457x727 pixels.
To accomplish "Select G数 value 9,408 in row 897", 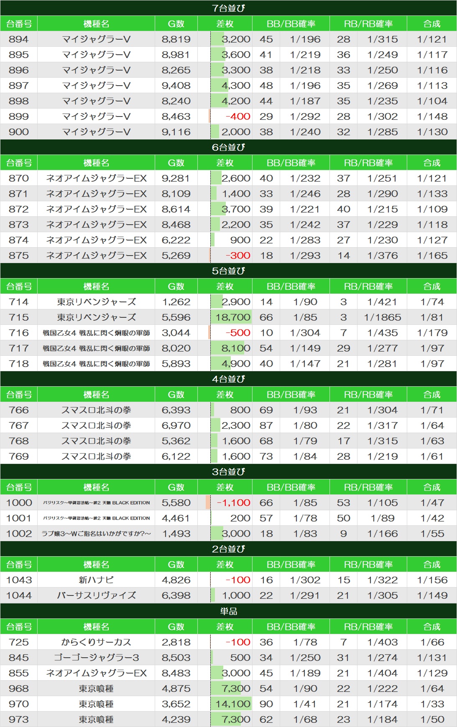I will click(176, 86).
